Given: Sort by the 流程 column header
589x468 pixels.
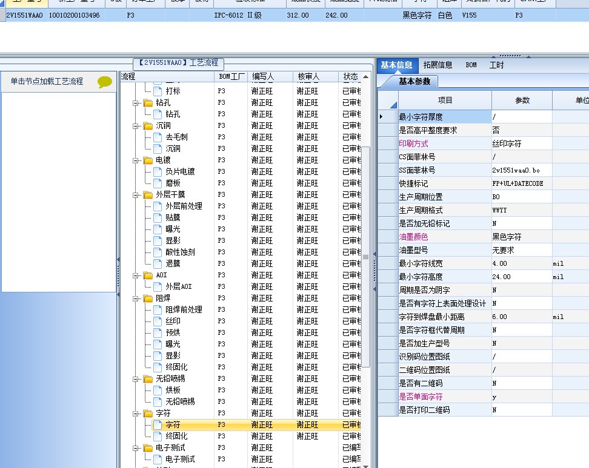Looking at the screenshot, I should (x=167, y=76).
